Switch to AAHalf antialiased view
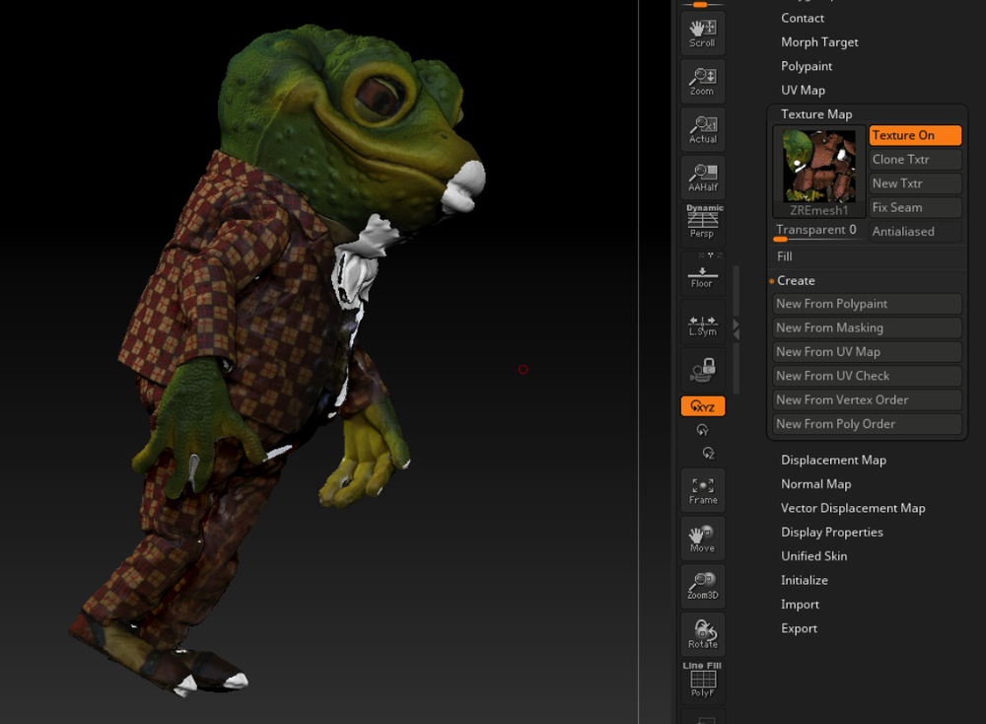This screenshot has height=724, width=986. (702, 177)
